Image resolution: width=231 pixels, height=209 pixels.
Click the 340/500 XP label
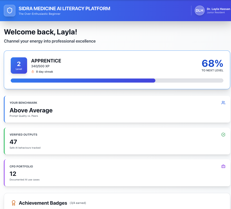pyautogui.click(x=40, y=66)
